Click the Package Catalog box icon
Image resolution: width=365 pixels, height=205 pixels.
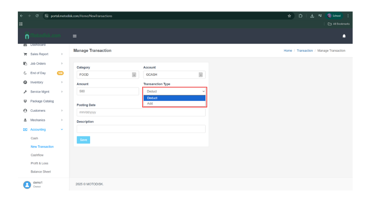(25, 101)
